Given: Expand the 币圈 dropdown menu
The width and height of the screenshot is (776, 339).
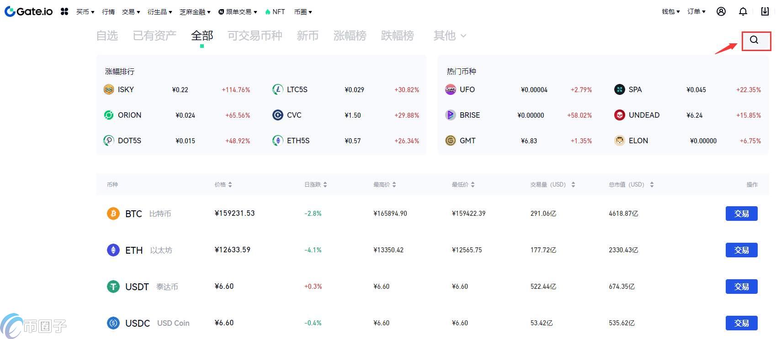Looking at the screenshot, I should [303, 12].
